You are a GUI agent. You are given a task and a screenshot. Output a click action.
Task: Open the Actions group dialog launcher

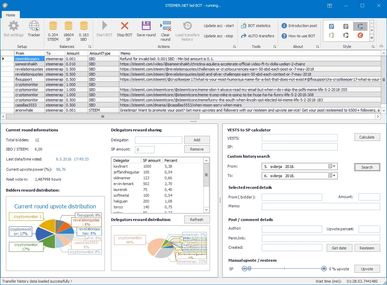pos(234,47)
